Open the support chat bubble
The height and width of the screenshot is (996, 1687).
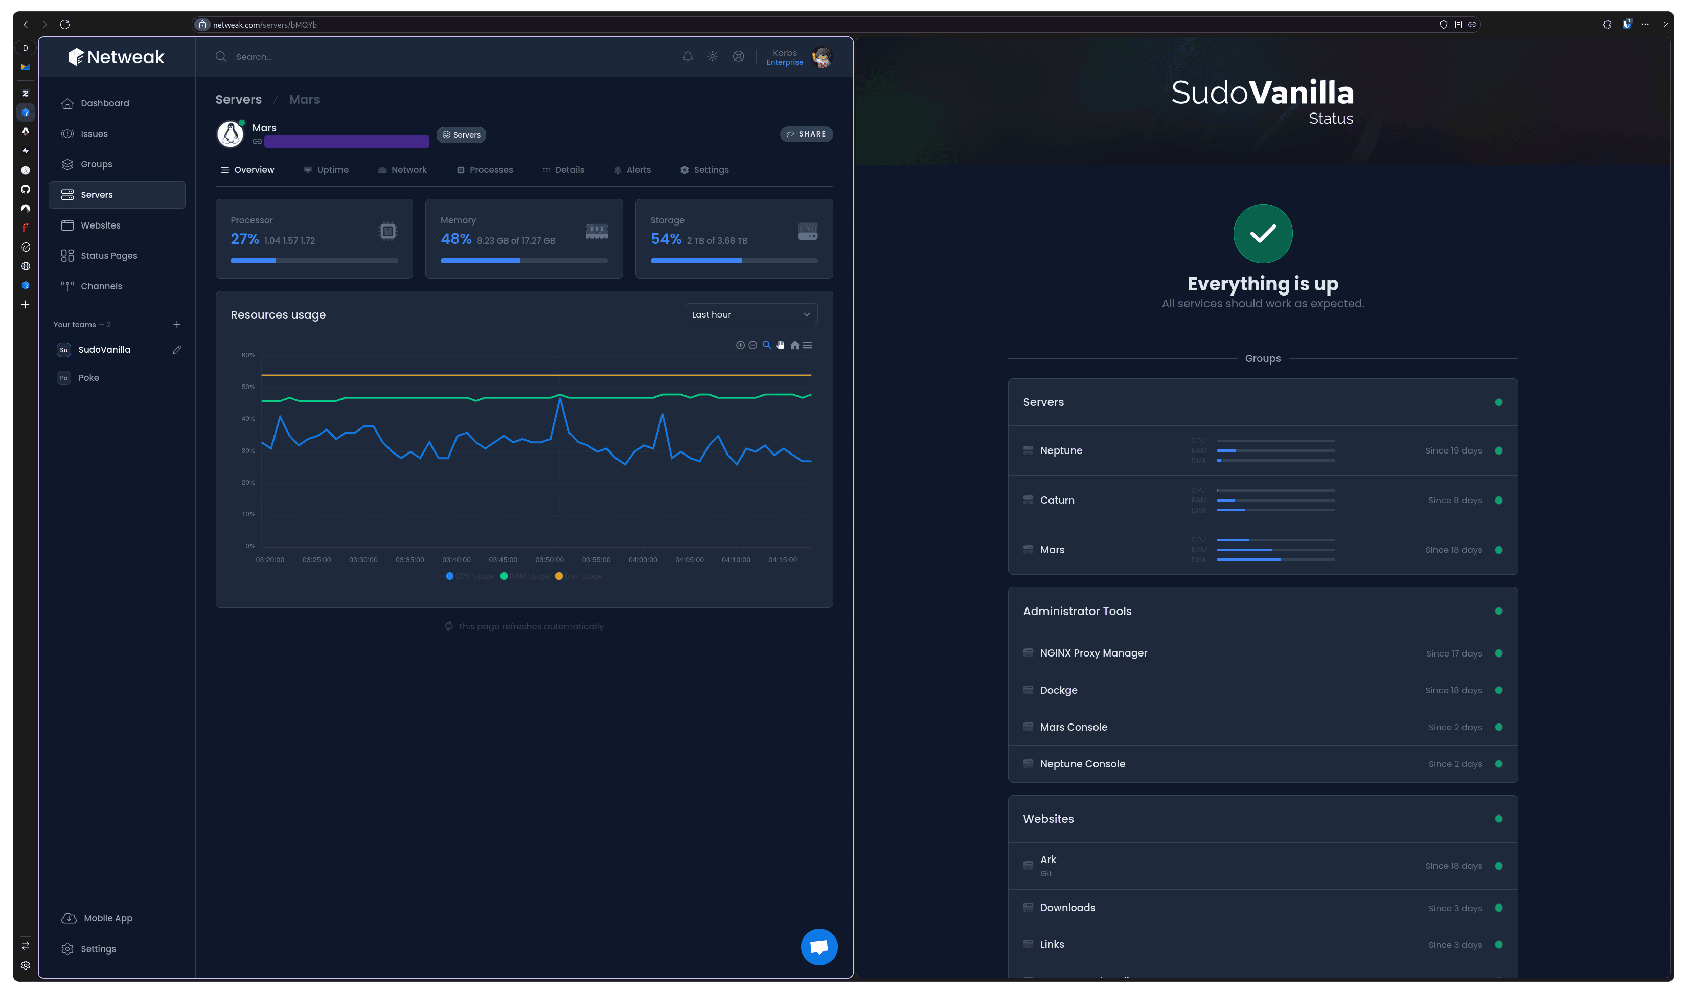(x=818, y=946)
